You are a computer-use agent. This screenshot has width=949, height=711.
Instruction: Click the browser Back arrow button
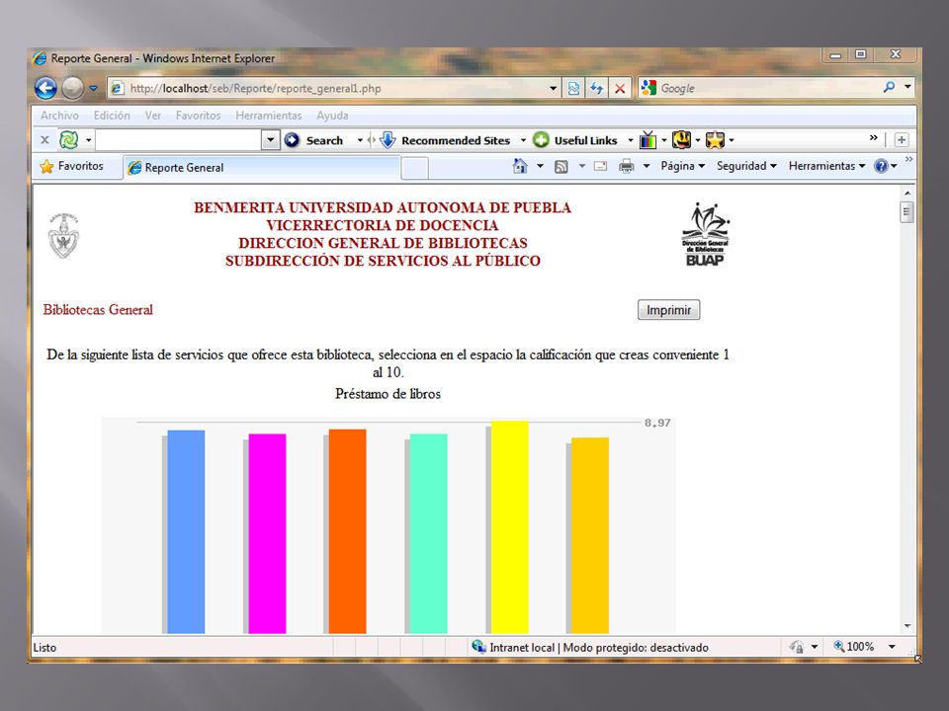point(45,88)
